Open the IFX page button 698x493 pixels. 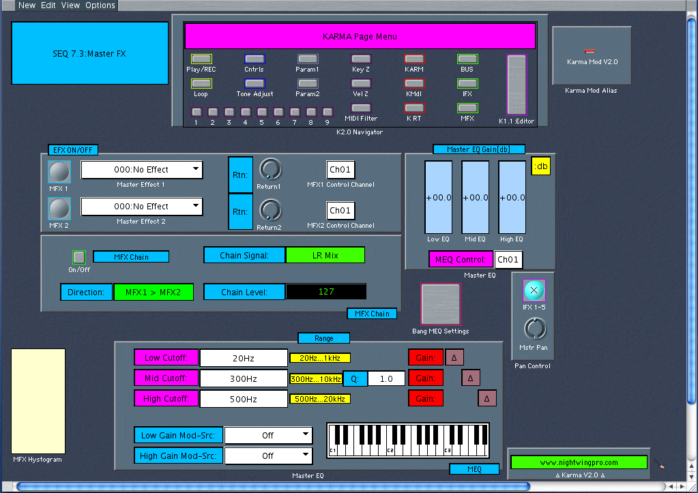tap(467, 84)
